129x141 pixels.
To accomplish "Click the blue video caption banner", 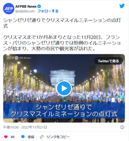I will (x=64, y=111).
